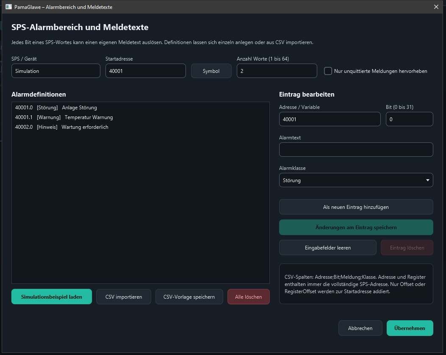
Task: Click the Alarmdefinitionen heading
Action: coord(39,94)
